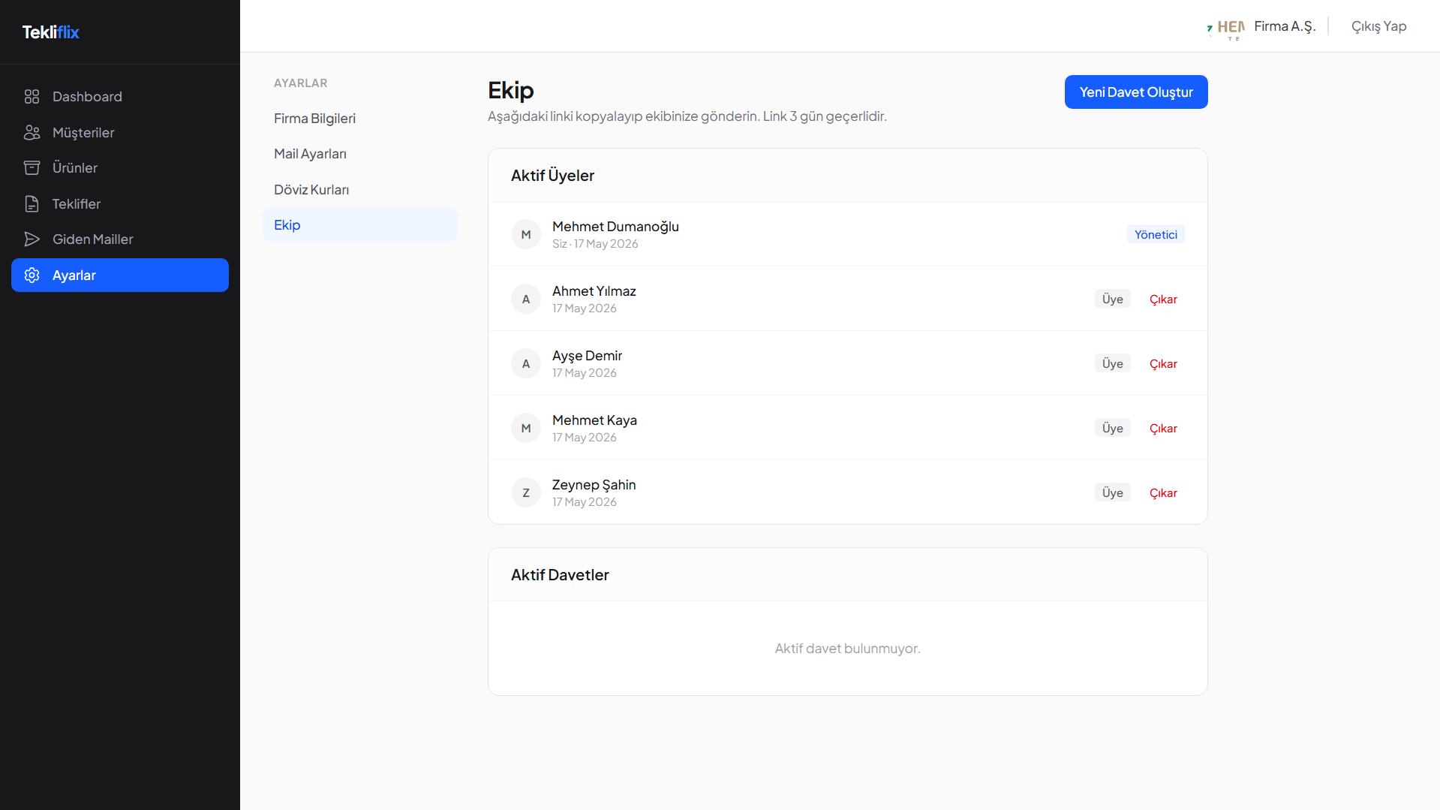
Task: Click the Ayarlar gear icon
Action: tap(32, 276)
